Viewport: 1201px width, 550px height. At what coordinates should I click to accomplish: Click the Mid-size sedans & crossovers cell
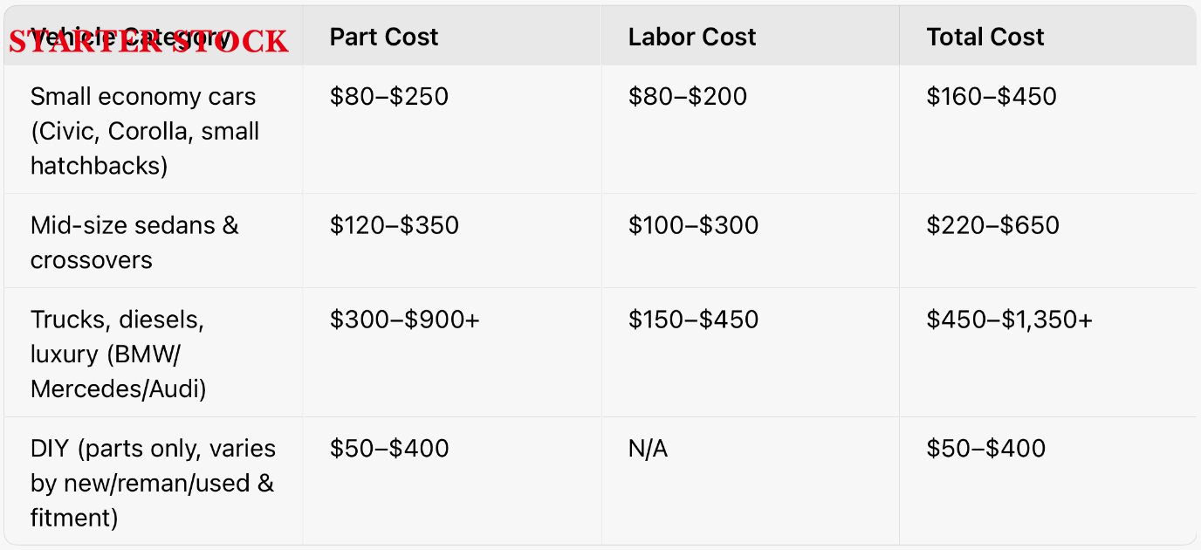coord(134,243)
